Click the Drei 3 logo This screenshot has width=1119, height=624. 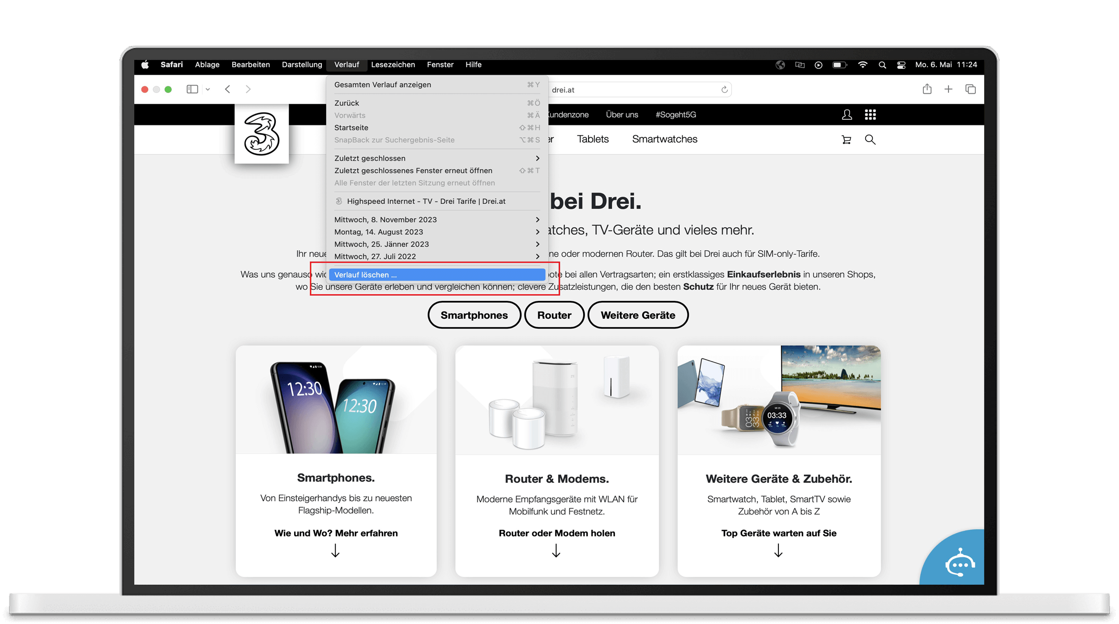[262, 134]
